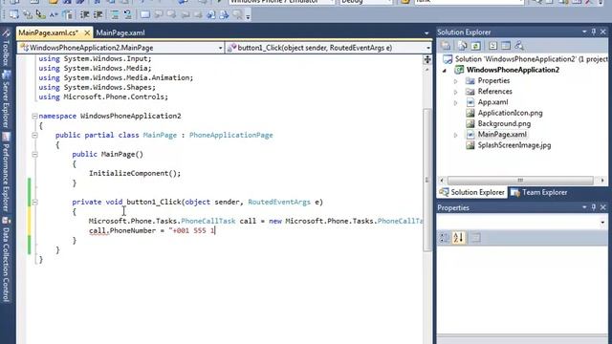Screen dimensions: 612x344
Task: Expand the App.xaml node
Action: click(455, 102)
